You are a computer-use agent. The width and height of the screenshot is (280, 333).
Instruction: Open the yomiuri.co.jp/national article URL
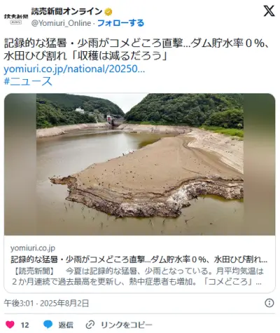(74, 69)
